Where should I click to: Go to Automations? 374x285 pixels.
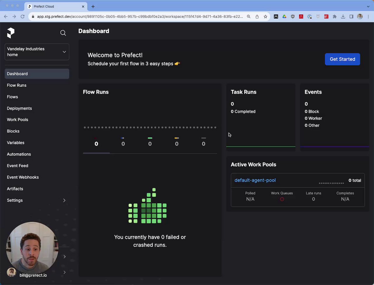point(19,154)
